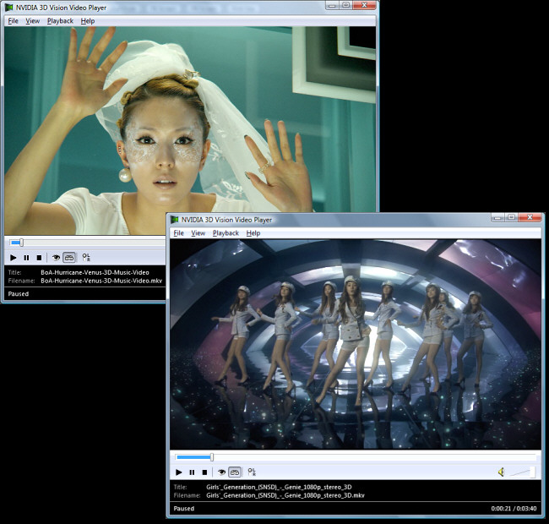Close the Genie player window
The height and width of the screenshot is (524, 549).
530,217
